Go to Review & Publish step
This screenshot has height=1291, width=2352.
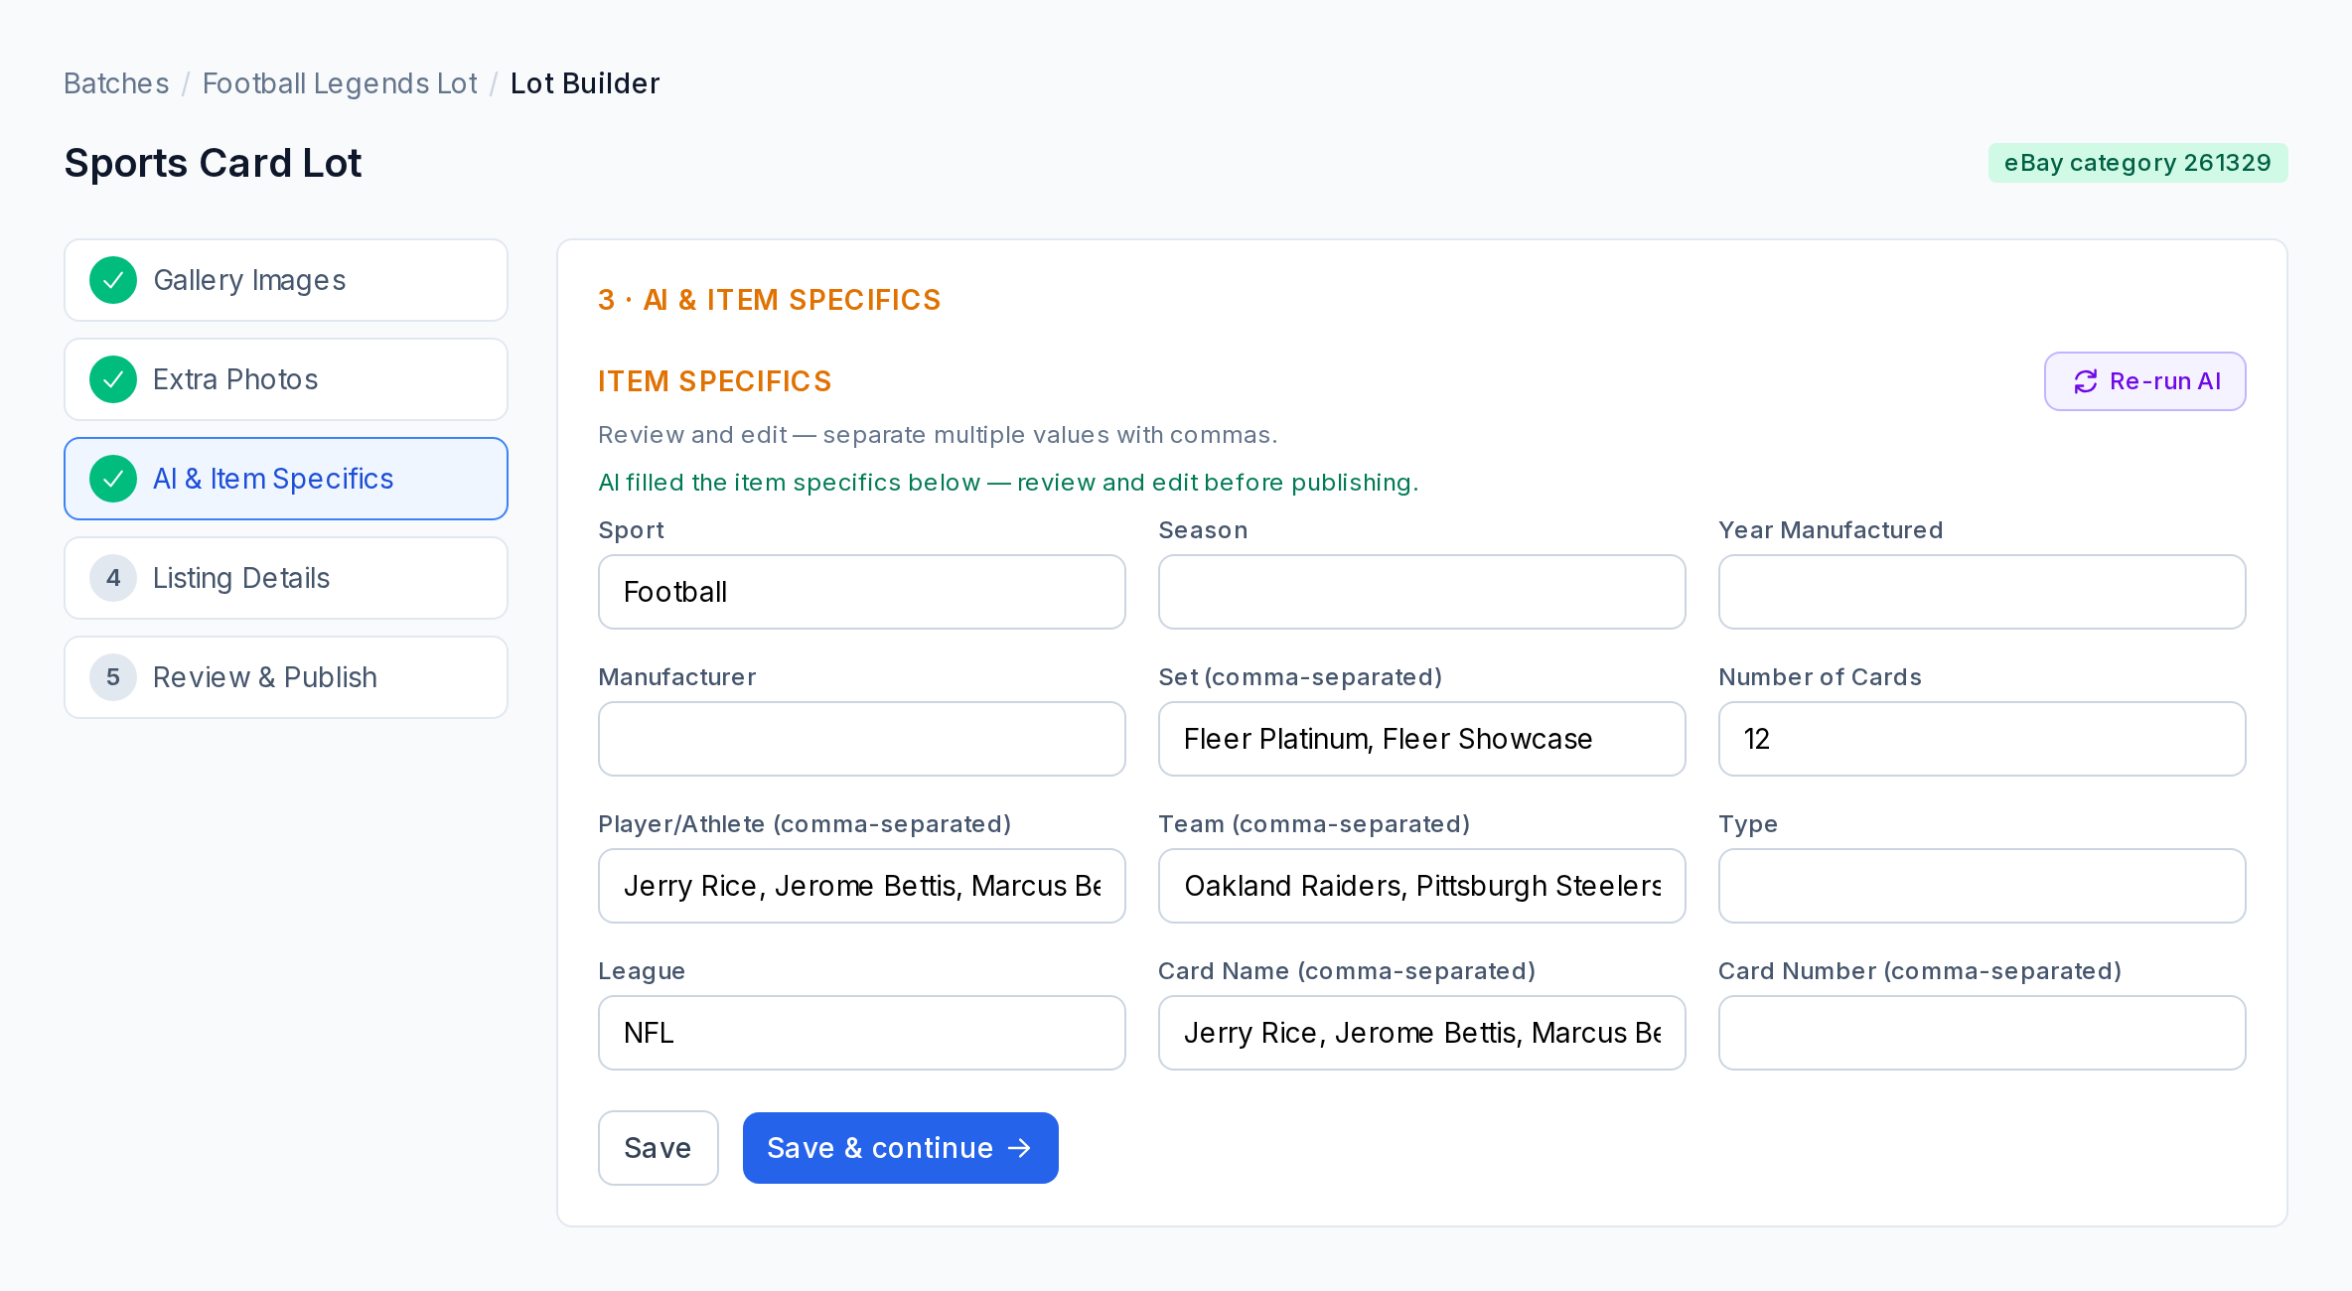point(286,677)
